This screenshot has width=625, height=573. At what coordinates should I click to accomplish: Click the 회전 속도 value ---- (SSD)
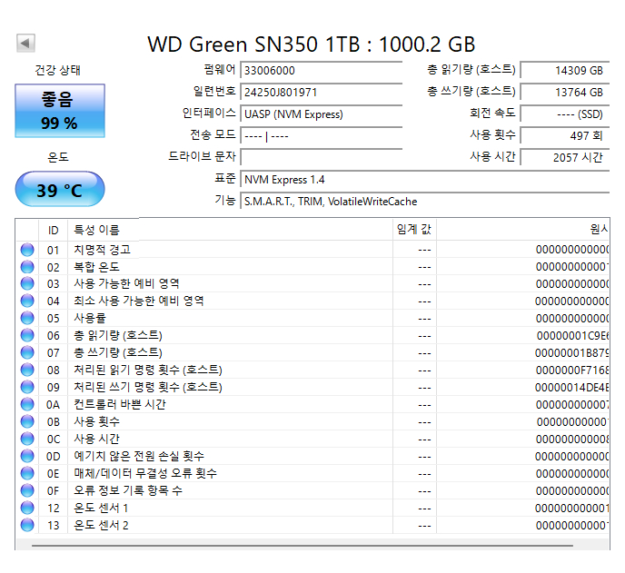pos(565,114)
